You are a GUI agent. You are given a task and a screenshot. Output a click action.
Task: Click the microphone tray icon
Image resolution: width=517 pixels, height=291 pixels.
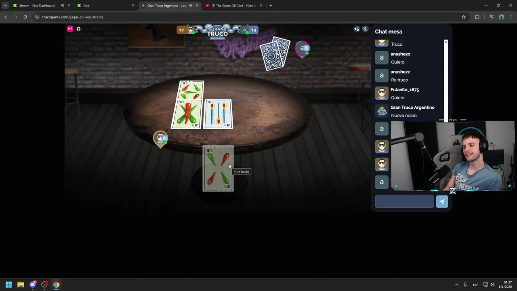click(465, 285)
